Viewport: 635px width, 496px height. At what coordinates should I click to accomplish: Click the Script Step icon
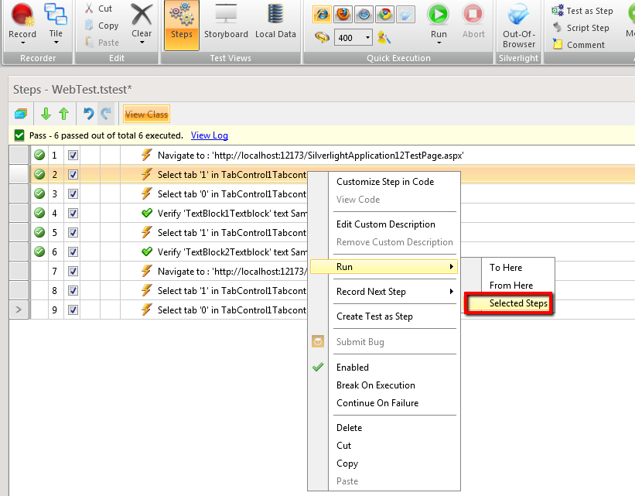coord(558,27)
